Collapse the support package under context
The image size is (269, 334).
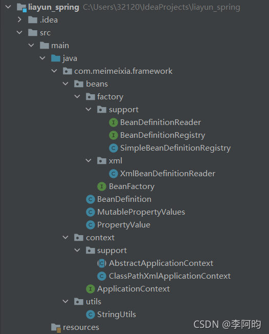point(77,251)
